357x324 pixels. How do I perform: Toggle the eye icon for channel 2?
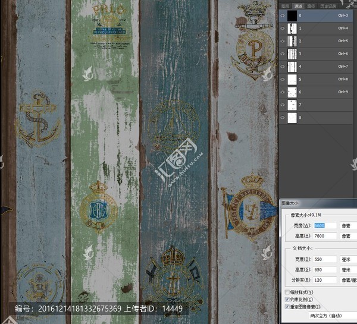(283, 41)
